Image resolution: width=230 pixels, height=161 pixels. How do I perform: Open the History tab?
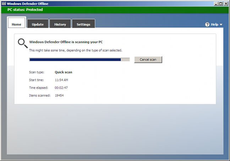coord(60,23)
